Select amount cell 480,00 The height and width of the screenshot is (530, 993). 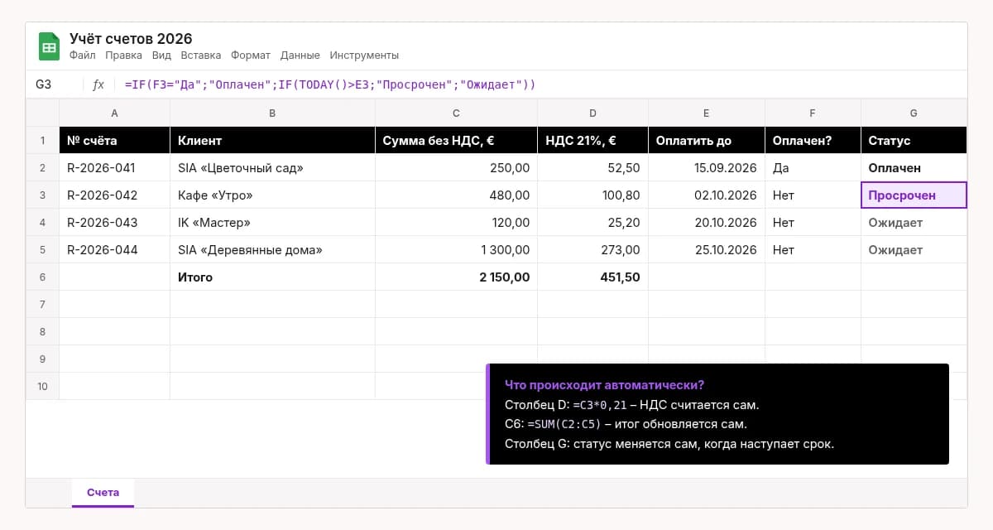456,195
